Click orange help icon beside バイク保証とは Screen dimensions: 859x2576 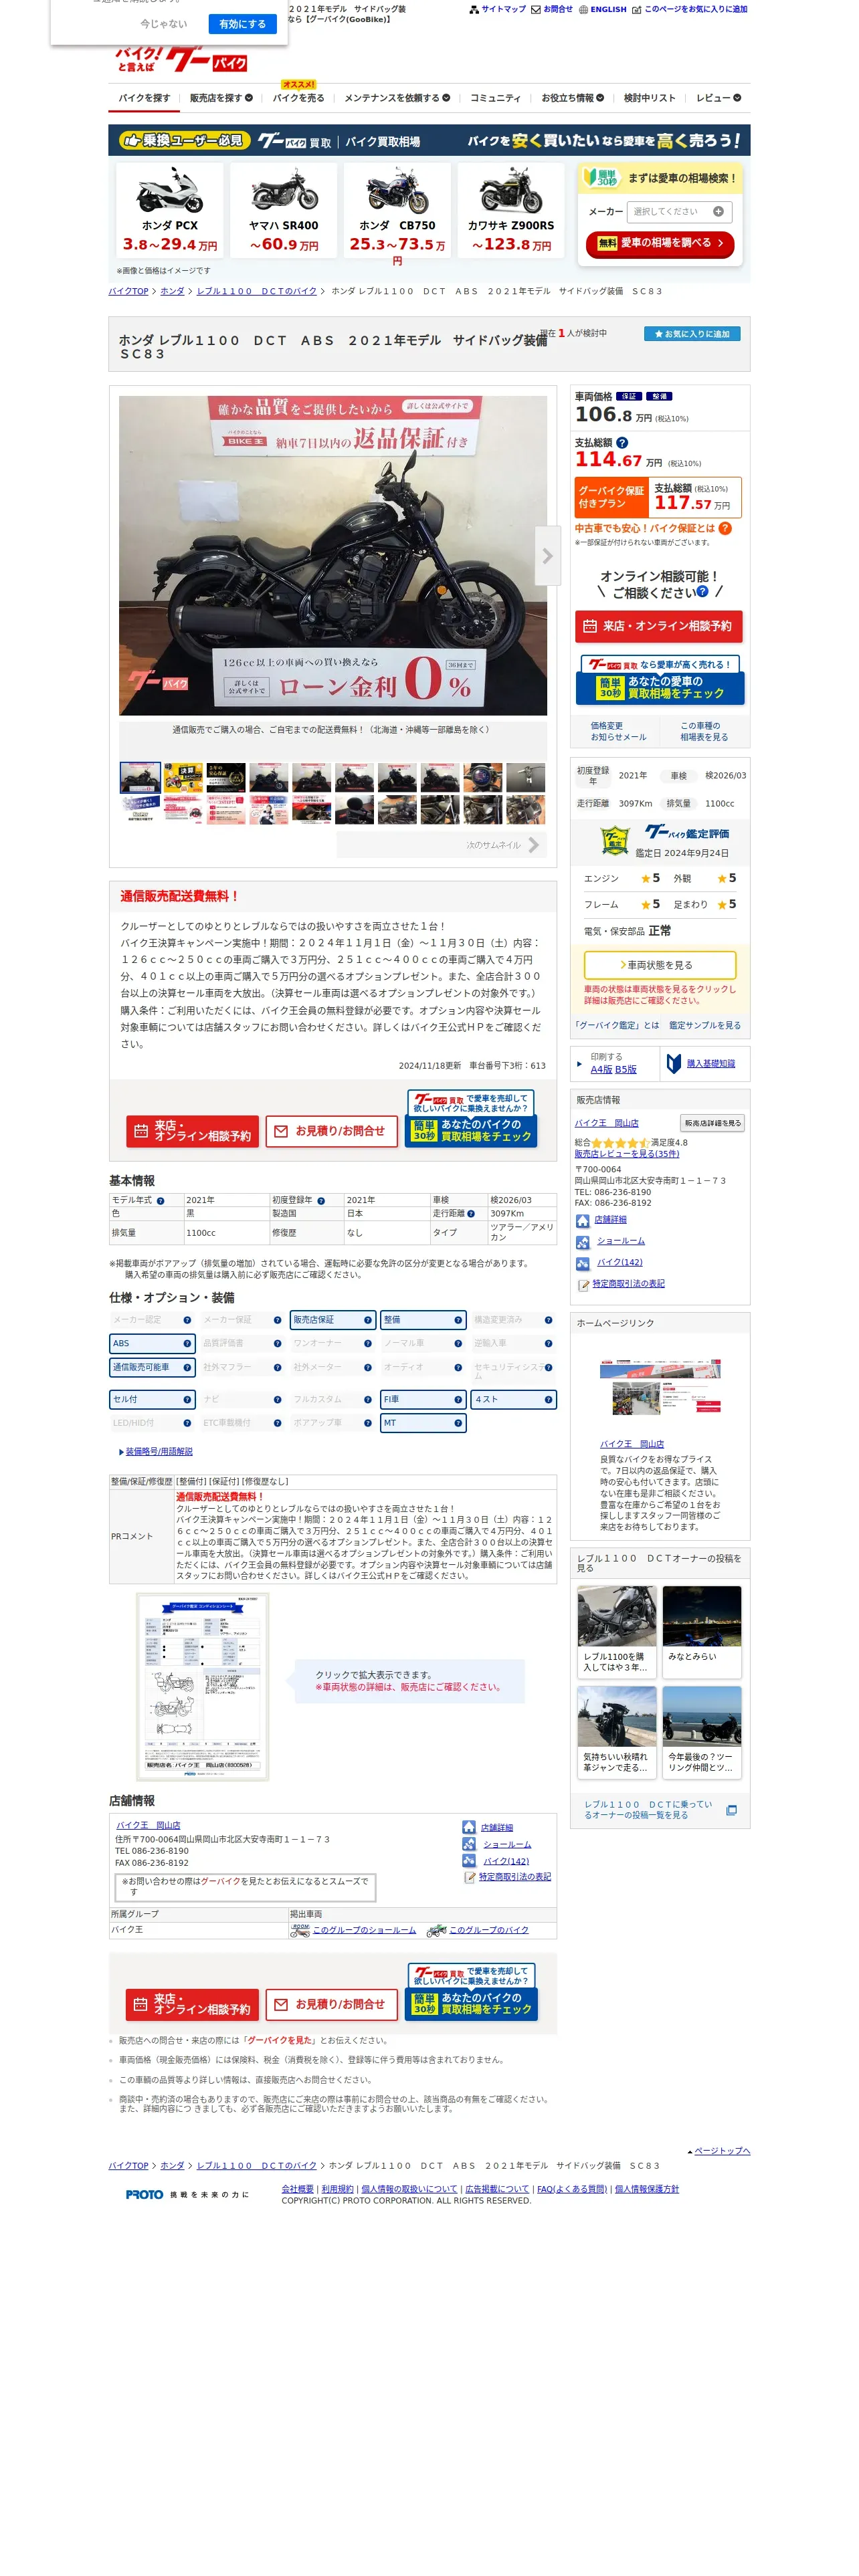725,528
